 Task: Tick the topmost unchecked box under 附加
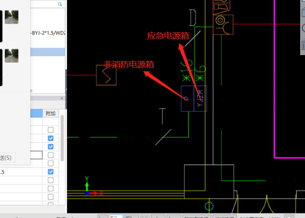(x=51, y=130)
